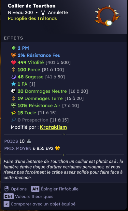Click the weight icon next to Poids
The image size is (128, 211).
[29, 141]
